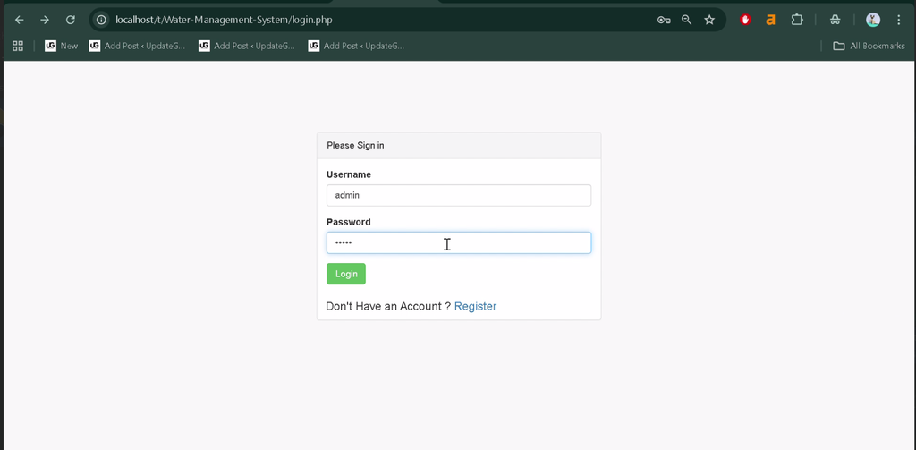Image resolution: width=916 pixels, height=450 pixels.
Task: Click the 'Username' label
Action: point(349,174)
